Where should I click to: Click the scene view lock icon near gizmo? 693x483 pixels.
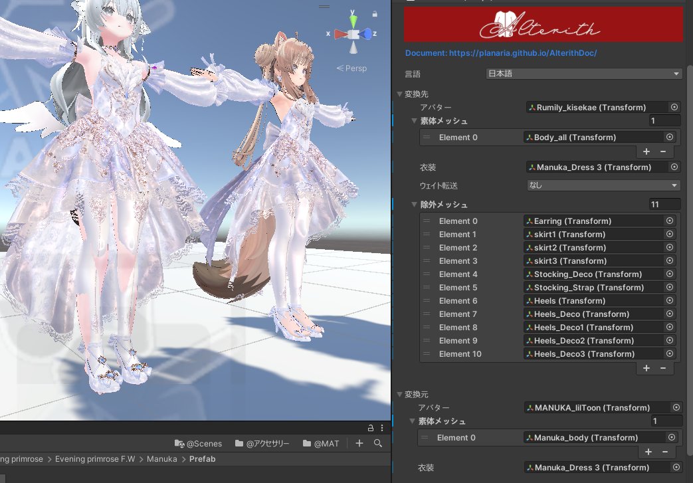click(x=375, y=14)
